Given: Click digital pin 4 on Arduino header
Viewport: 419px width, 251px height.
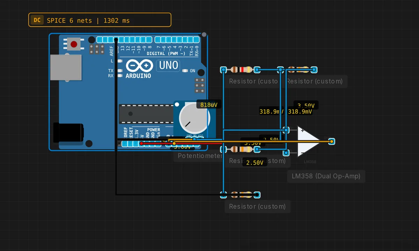Looking at the screenshot, I should (174, 40).
